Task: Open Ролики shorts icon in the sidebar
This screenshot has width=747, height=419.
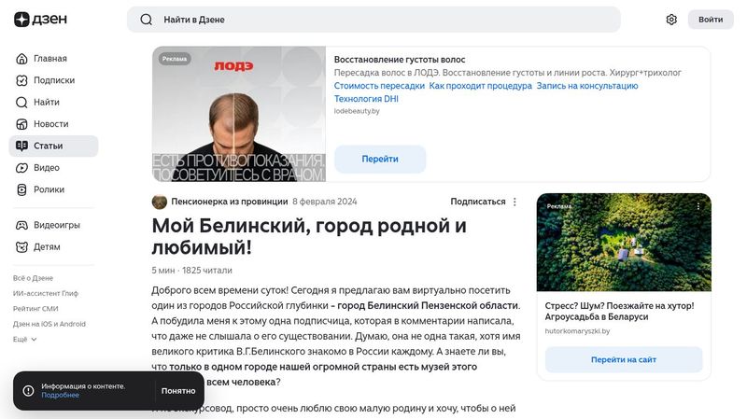Action: click(x=21, y=189)
